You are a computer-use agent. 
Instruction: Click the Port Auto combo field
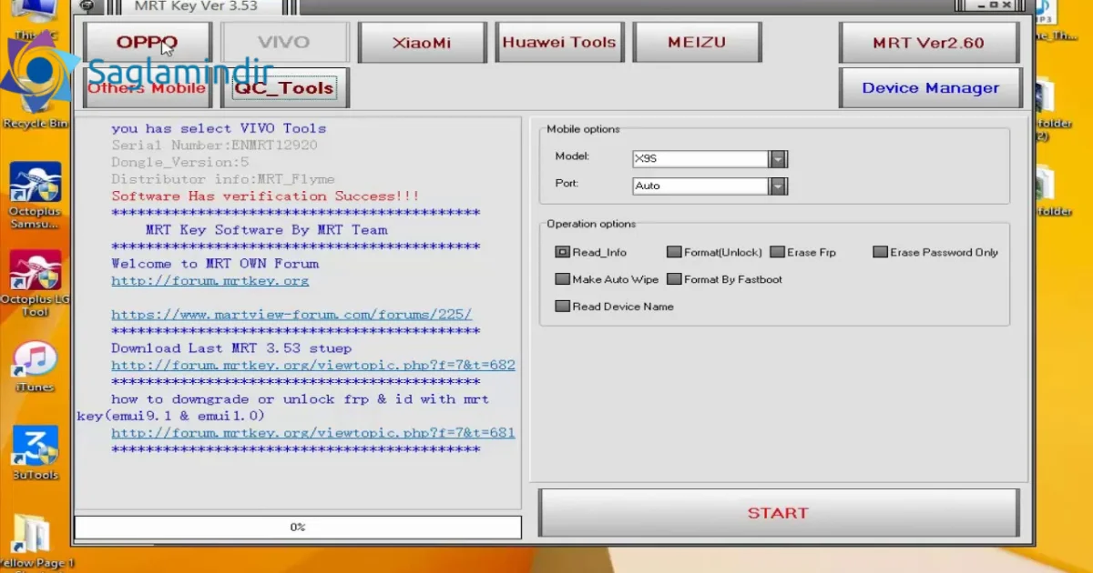(700, 186)
